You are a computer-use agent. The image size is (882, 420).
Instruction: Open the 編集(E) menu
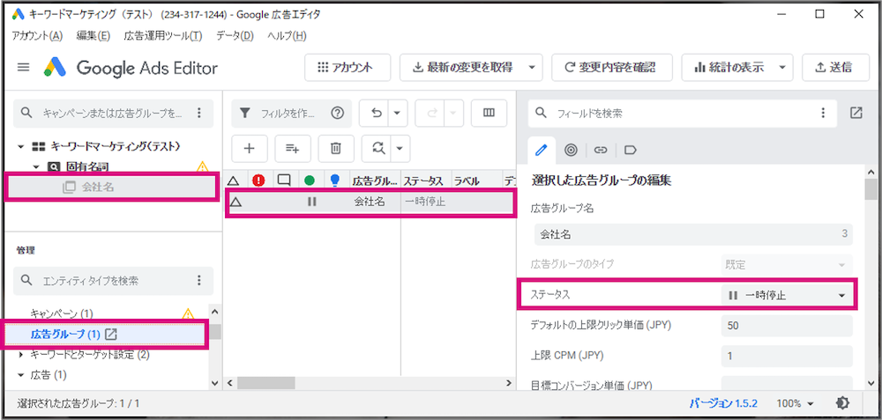point(93,36)
